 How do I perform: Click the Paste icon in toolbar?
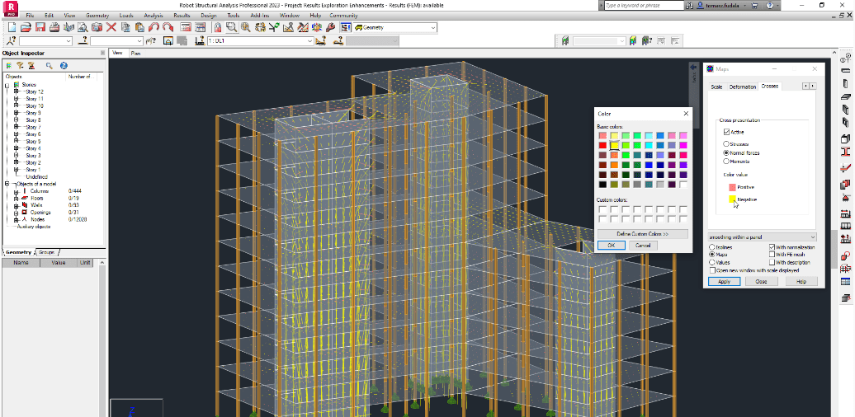coord(139,28)
